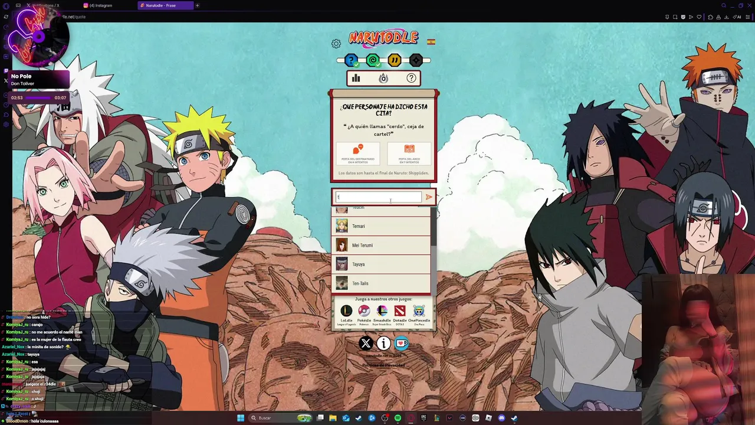This screenshot has height=425, width=755.
Task: Seek in the No Pole track progress bar
Action: pos(40,97)
